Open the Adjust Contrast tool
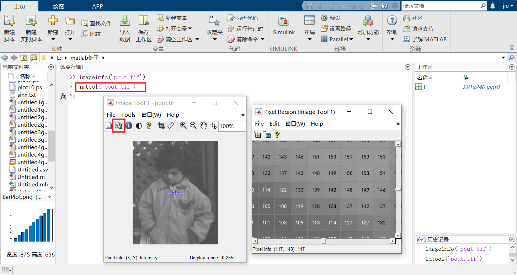The width and height of the screenshot is (517, 275). coord(138,126)
